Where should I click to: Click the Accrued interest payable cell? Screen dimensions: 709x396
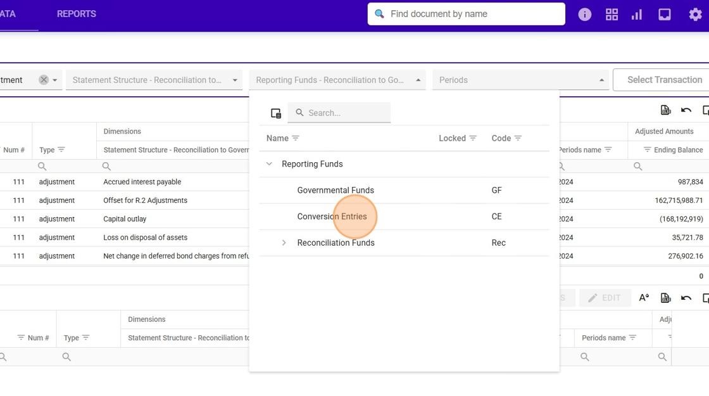coord(142,181)
